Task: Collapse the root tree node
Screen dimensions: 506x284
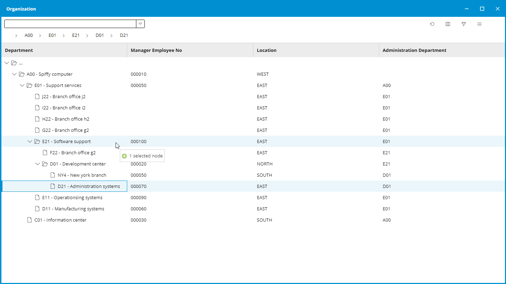Action: click(x=7, y=63)
